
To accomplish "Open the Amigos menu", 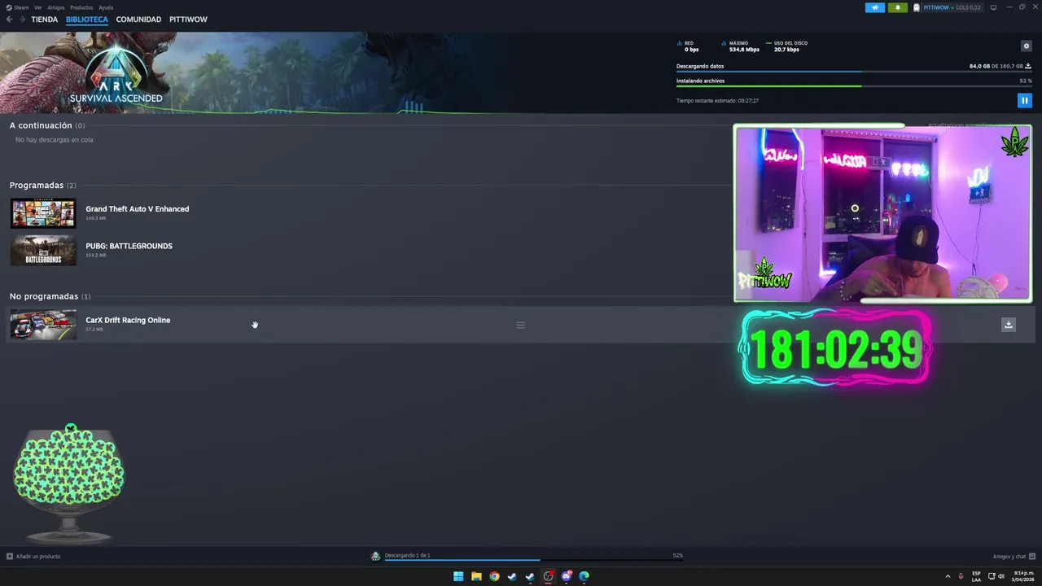I will point(56,7).
